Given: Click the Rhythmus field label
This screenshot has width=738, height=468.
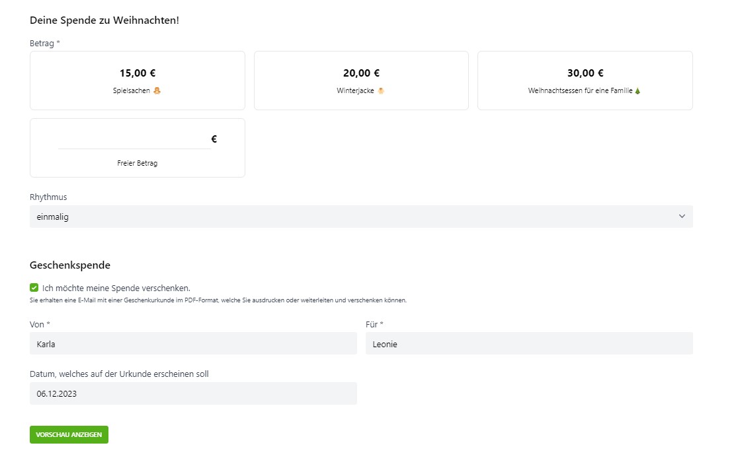Looking at the screenshot, I should click(x=48, y=197).
